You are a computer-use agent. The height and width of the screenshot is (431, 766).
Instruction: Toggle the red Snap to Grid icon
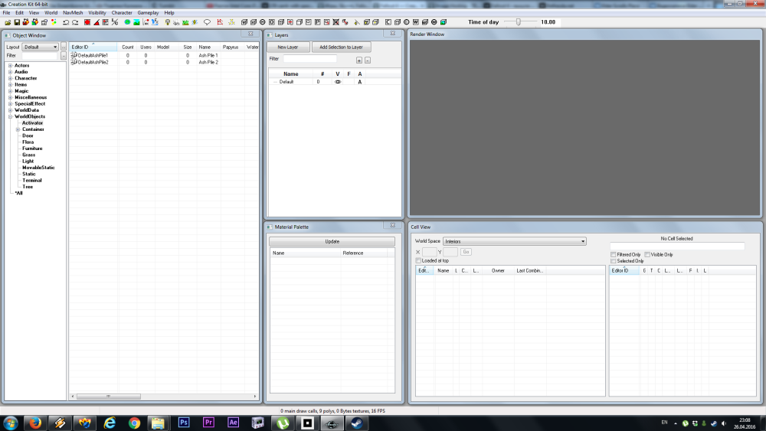[87, 22]
